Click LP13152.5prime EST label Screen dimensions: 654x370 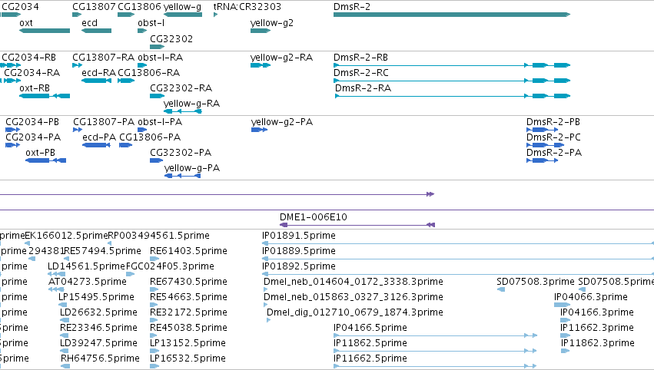tap(188, 343)
